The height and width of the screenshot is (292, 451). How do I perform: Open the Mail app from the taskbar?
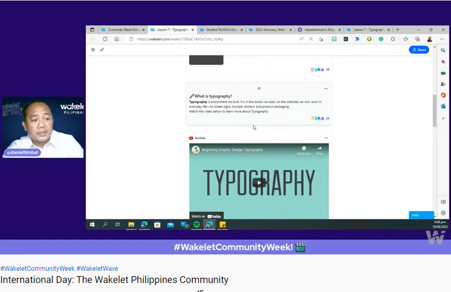(170, 224)
